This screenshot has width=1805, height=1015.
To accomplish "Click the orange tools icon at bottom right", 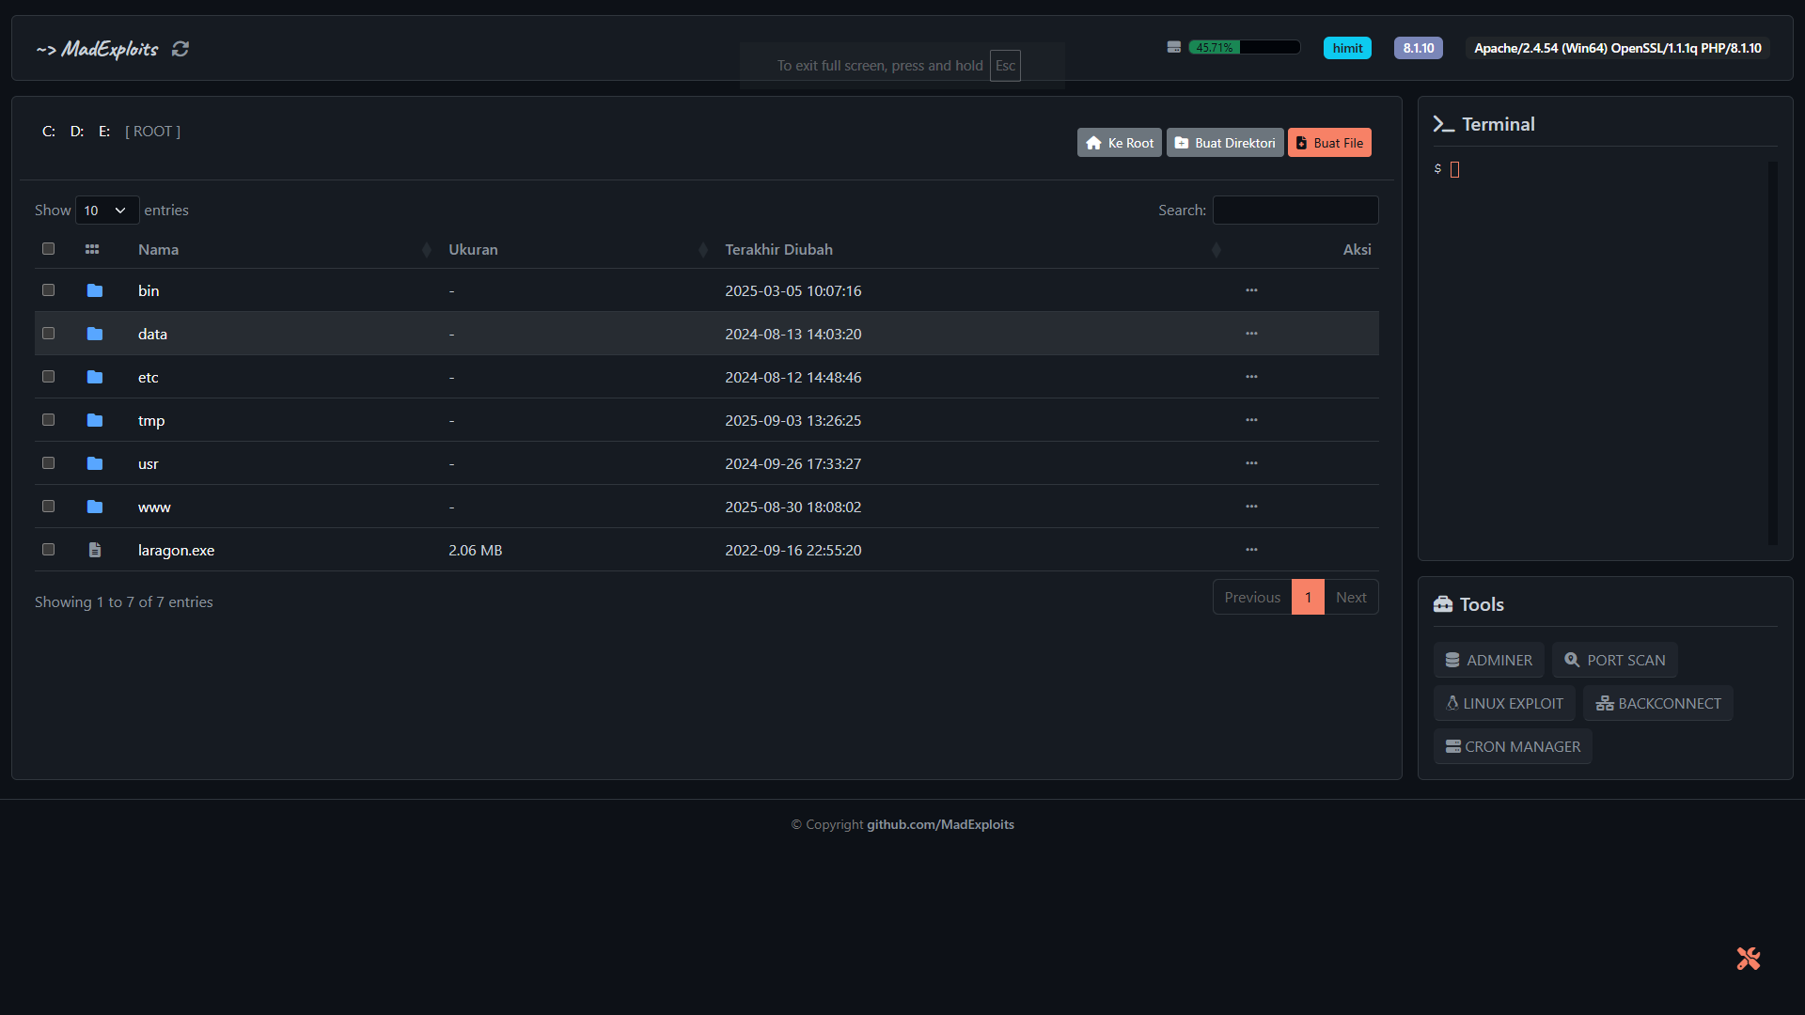I will click(1748, 959).
